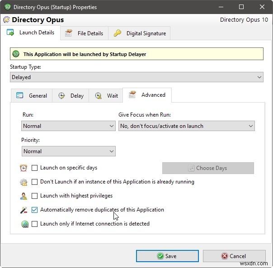
Task: Open the Run dropdown showing Normal
Action: pyautogui.click(x=68, y=126)
